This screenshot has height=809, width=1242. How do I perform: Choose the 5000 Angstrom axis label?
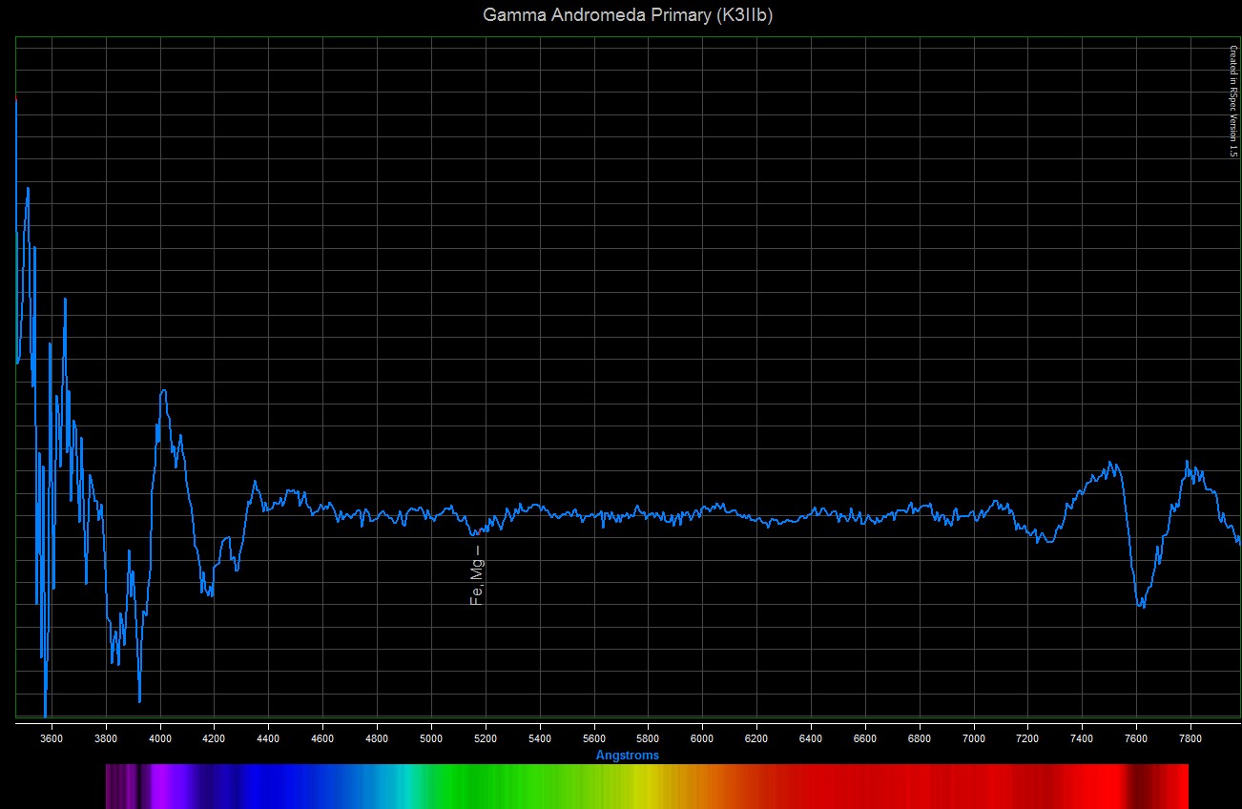tap(432, 737)
